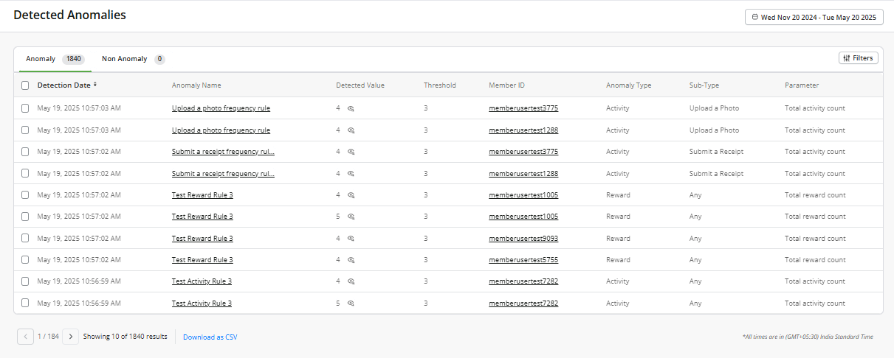This screenshot has height=358, width=894.
Task: Open the date range picker Nov 20 2024 - May 20 2025
Action: click(814, 17)
